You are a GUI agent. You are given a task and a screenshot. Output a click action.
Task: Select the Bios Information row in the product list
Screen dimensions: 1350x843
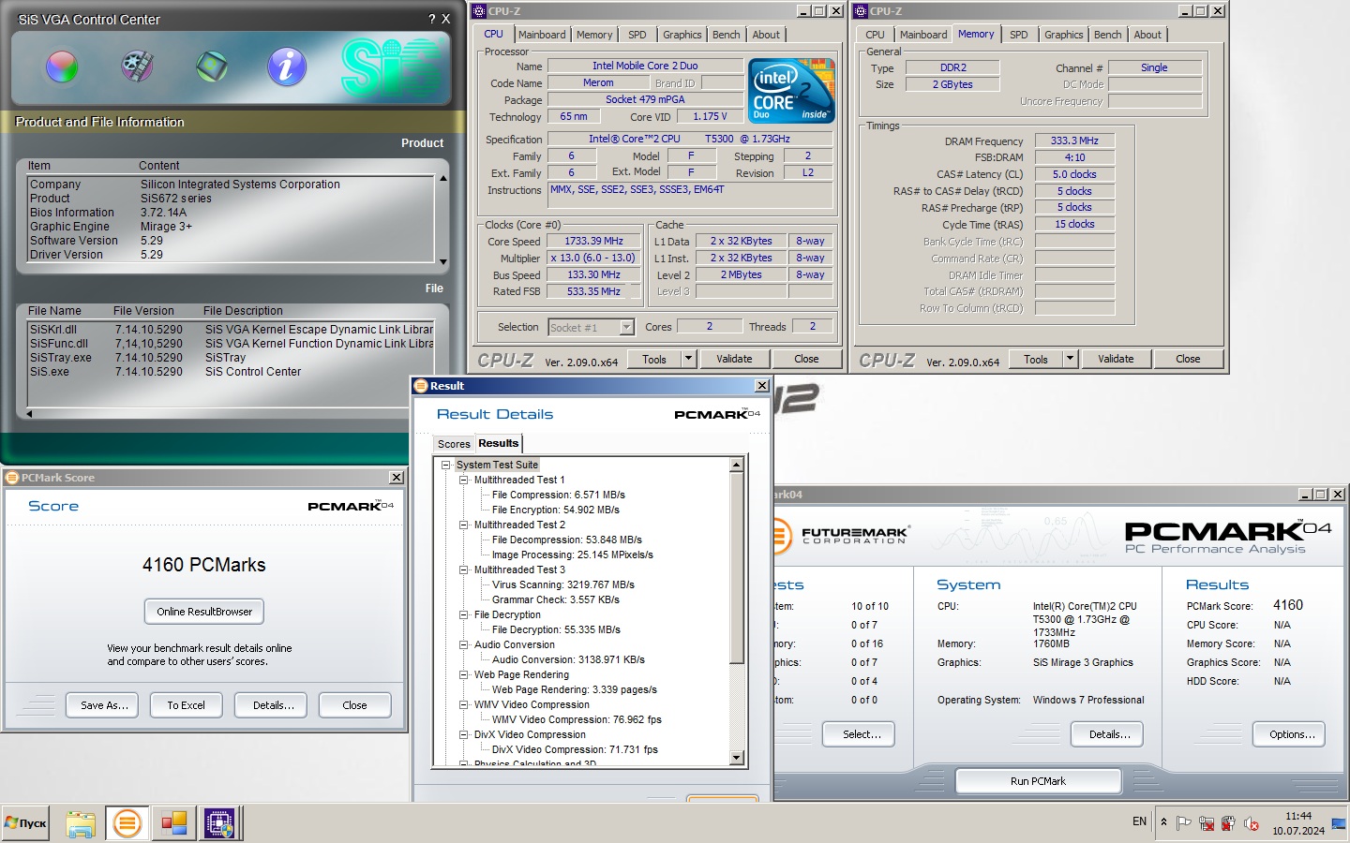click(230, 213)
